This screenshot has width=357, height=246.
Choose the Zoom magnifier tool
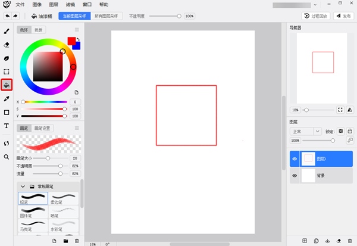(7, 157)
